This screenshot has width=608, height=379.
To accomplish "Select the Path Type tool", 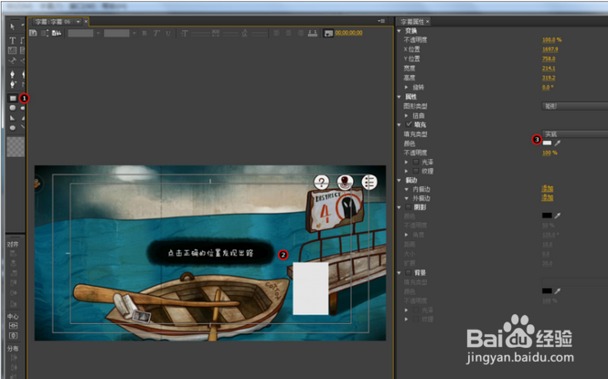I will [13, 60].
